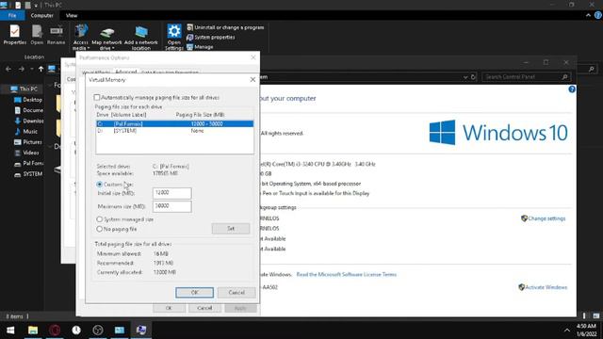603x339 pixels.
Task: Click the System window help icon
Action: point(572,89)
